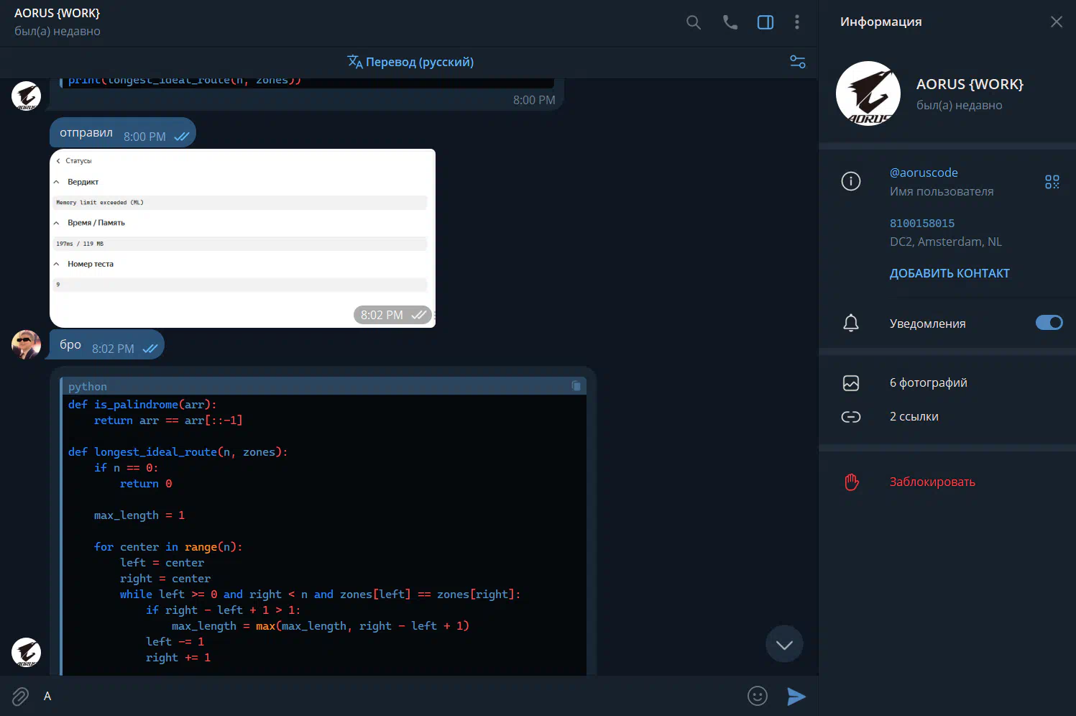Click AORUS {WORK} chat header title

(57, 13)
